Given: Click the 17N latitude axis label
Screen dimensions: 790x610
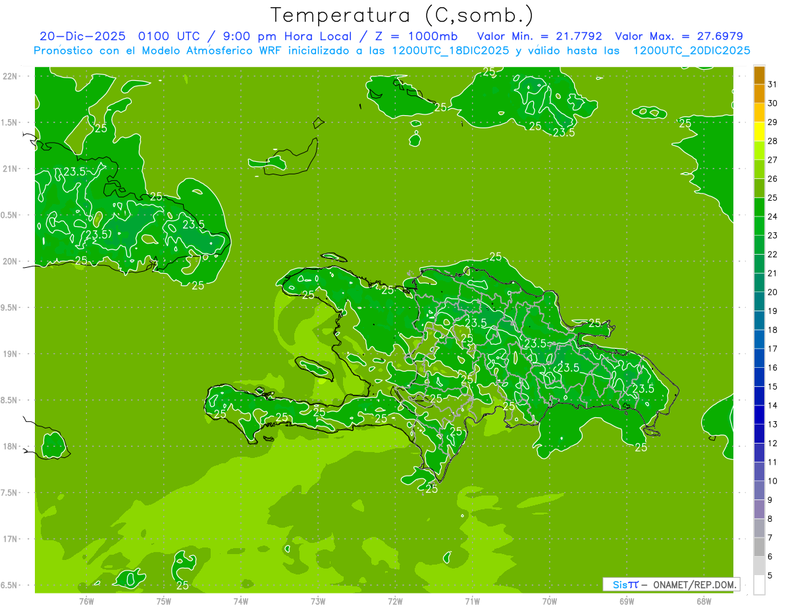Looking at the screenshot, I should [11, 539].
